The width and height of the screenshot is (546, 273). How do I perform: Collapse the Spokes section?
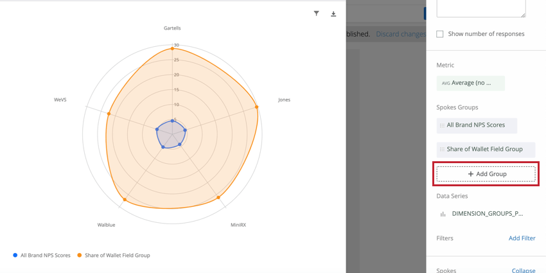point(523,270)
